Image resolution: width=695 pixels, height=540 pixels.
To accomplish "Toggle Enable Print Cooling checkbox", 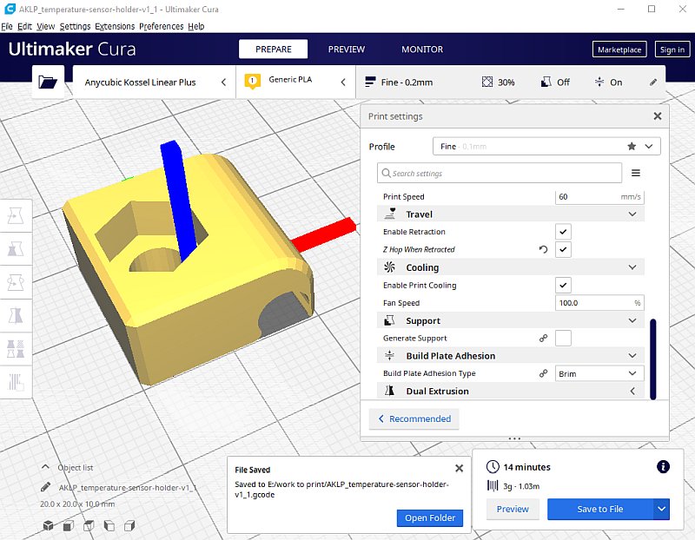I will click(563, 286).
